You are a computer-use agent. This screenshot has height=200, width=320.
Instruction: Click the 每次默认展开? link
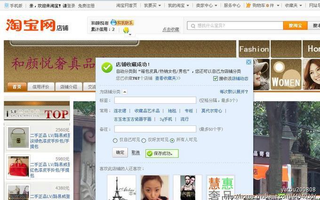234,92
